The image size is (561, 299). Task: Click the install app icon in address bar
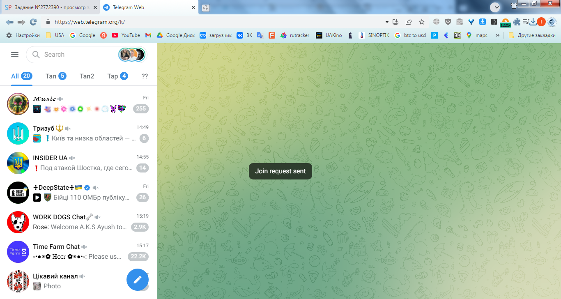[x=396, y=22]
